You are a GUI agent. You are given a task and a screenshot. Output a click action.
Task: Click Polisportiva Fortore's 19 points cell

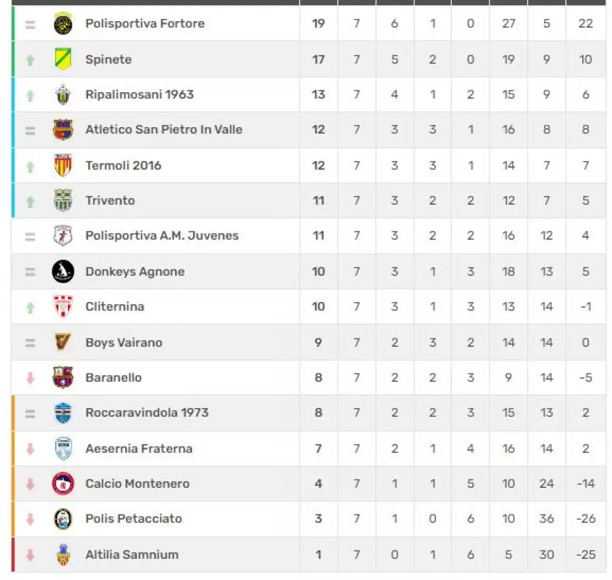click(x=318, y=23)
